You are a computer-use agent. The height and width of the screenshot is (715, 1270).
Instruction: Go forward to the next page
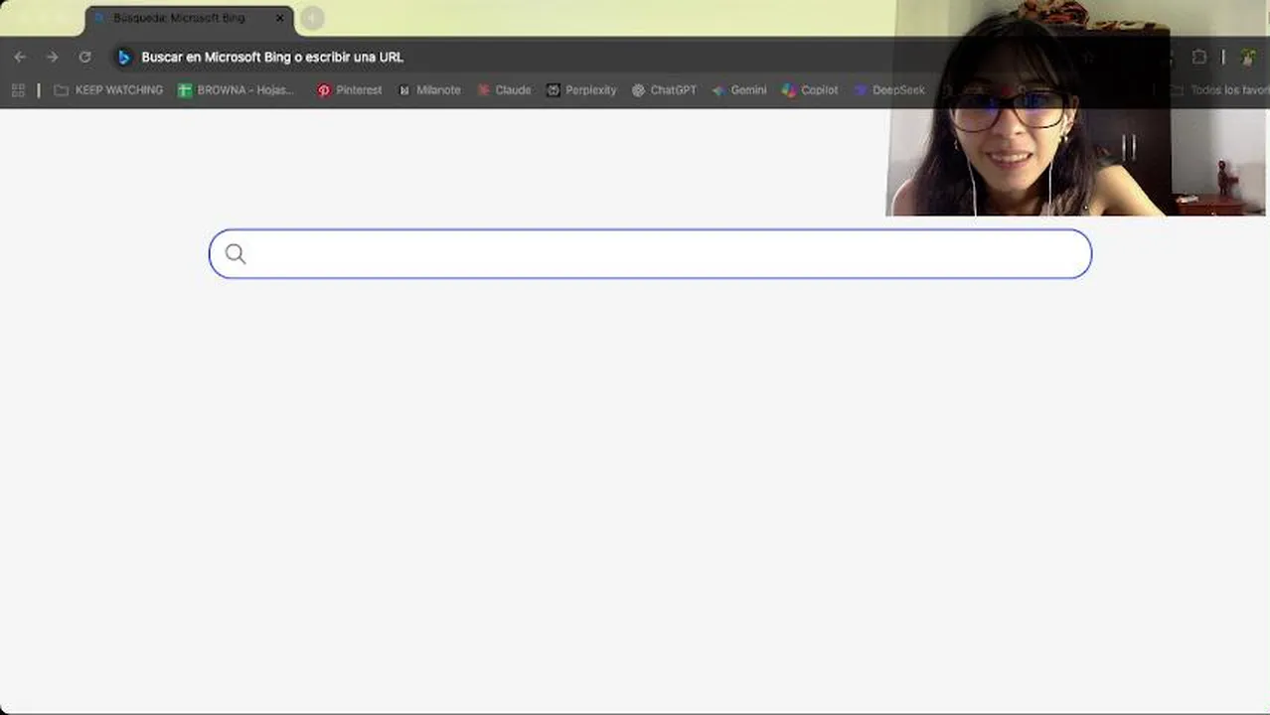click(x=52, y=58)
